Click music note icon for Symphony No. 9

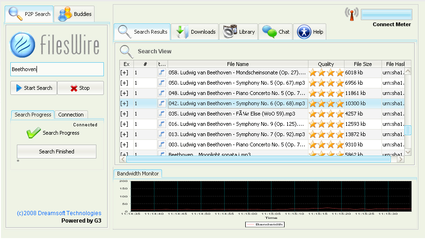162,124
